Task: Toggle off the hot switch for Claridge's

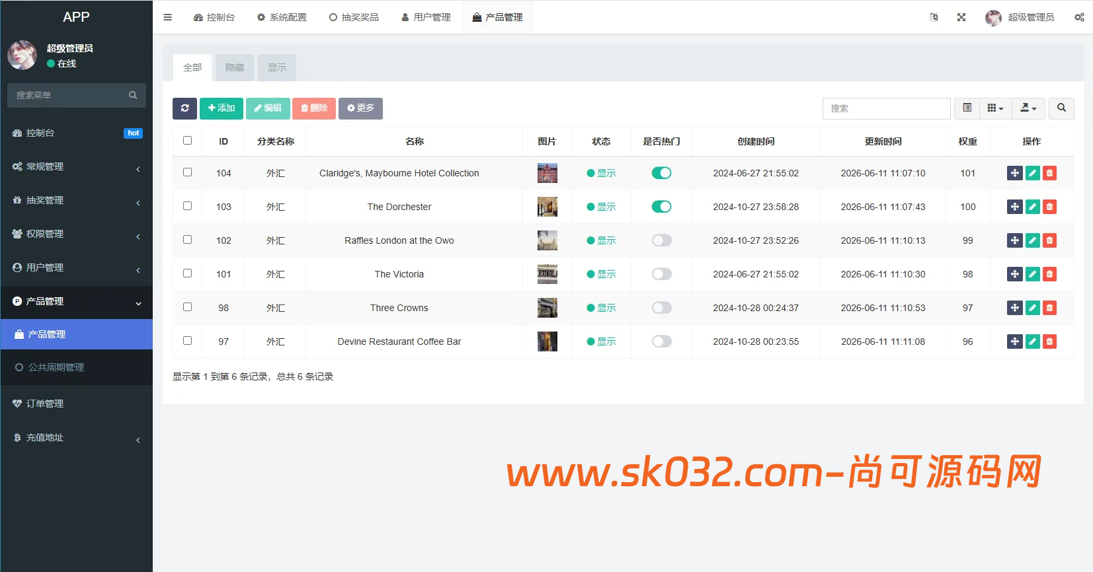Action: click(661, 173)
